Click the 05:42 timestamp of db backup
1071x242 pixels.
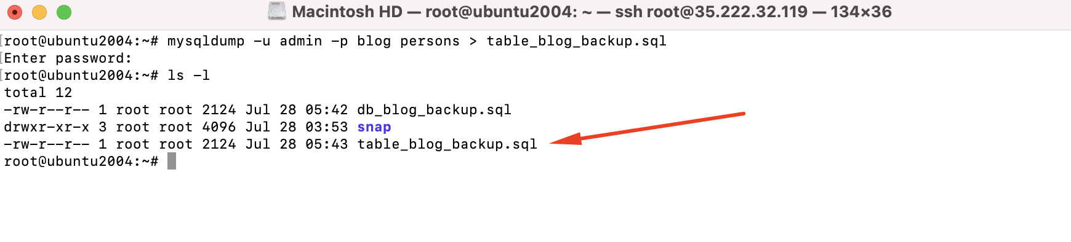click(327, 110)
